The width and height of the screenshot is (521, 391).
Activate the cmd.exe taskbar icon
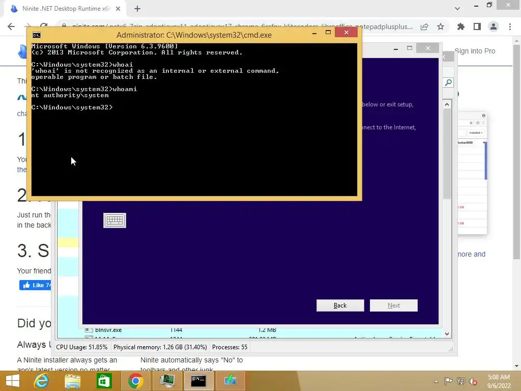click(x=198, y=381)
